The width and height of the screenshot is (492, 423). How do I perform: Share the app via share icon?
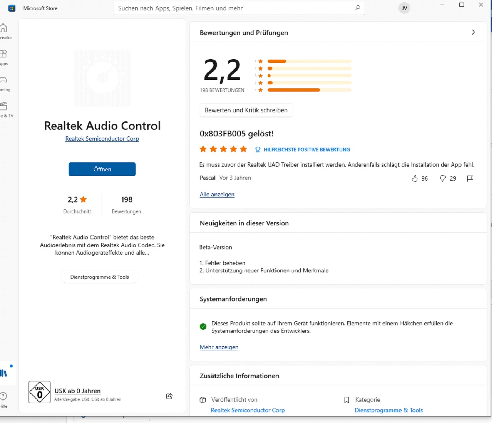tap(169, 396)
